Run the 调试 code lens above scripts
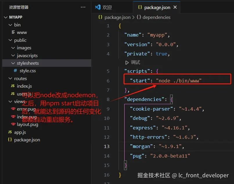 coord(133,62)
